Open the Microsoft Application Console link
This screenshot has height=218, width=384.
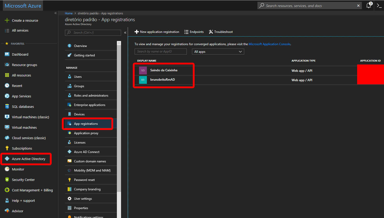point(269,44)
